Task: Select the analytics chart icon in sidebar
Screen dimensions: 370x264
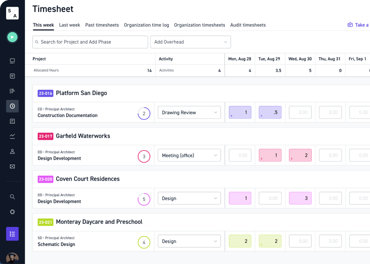Action: [12, 136]
